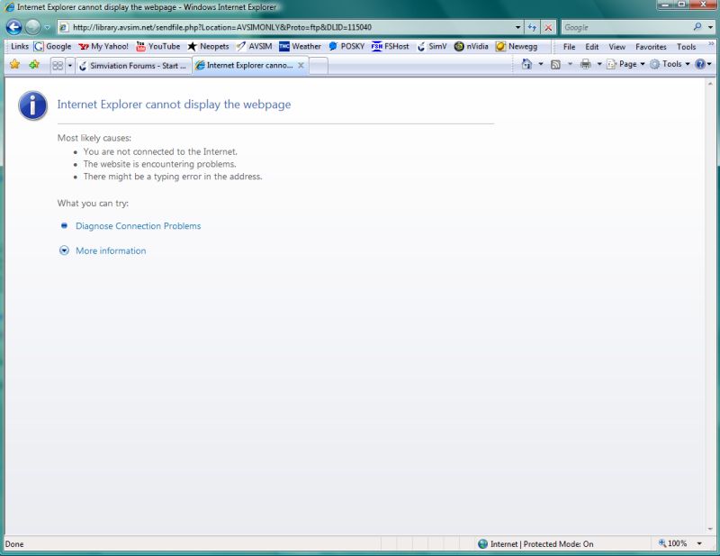Close the Internet Explorer cannot display tab
Image resolution: width=720 pixels, height=556 pixels.
(x=301, y=66)
